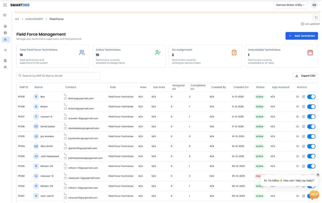
Task: Toggle the switch for newuser-12
Action: coord(311,176)
